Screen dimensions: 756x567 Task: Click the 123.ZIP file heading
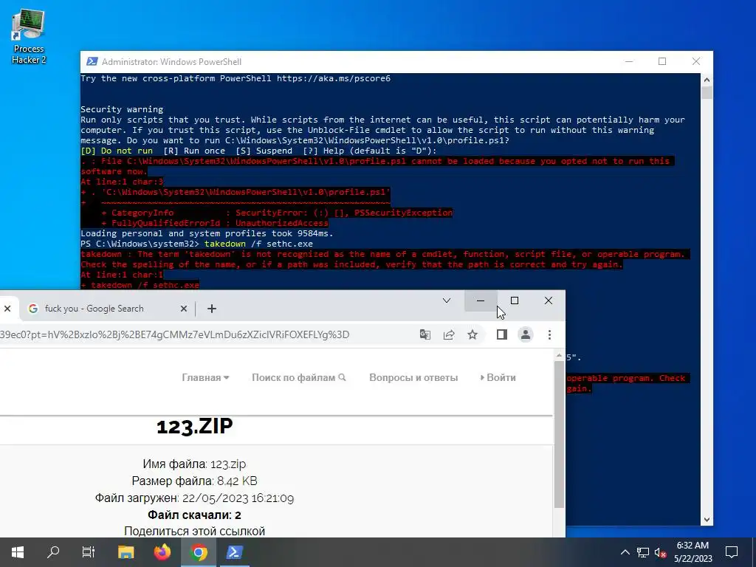195,426
